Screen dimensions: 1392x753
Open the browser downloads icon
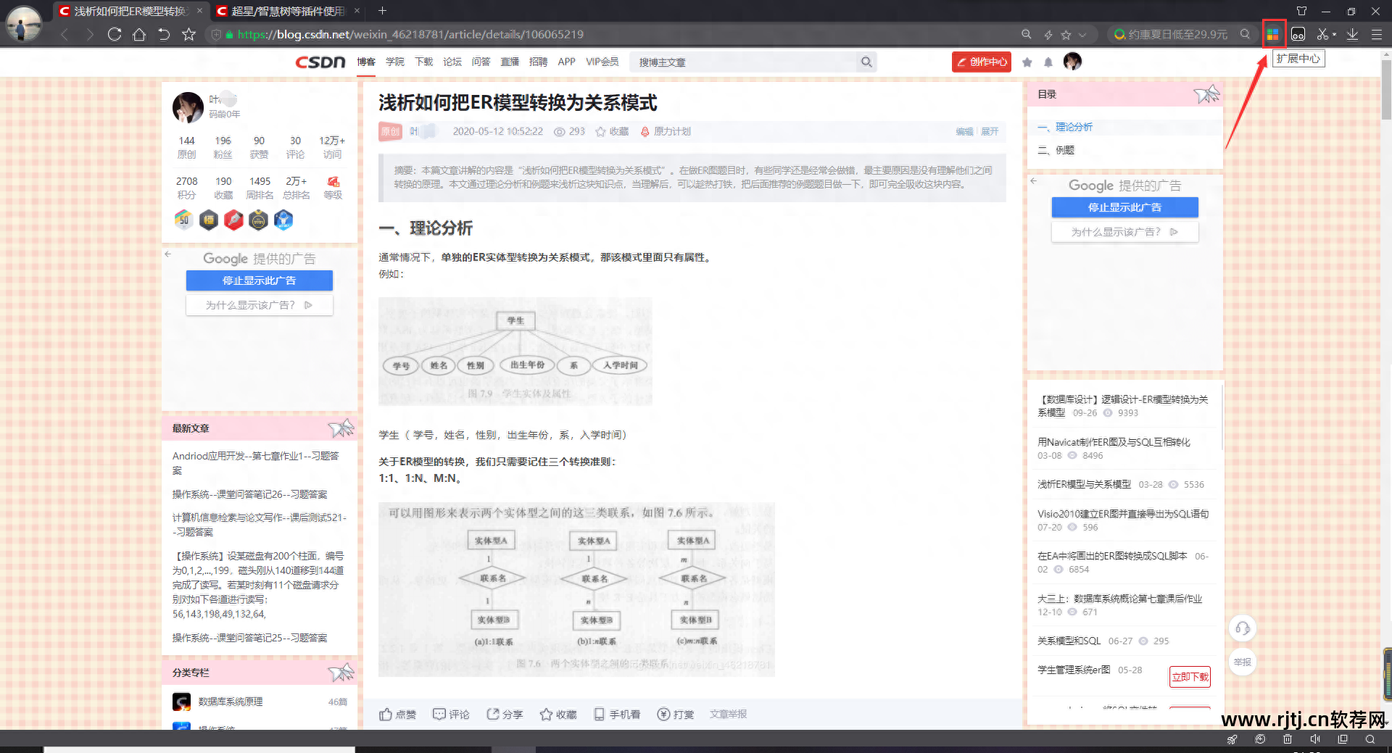point(1352,34)
